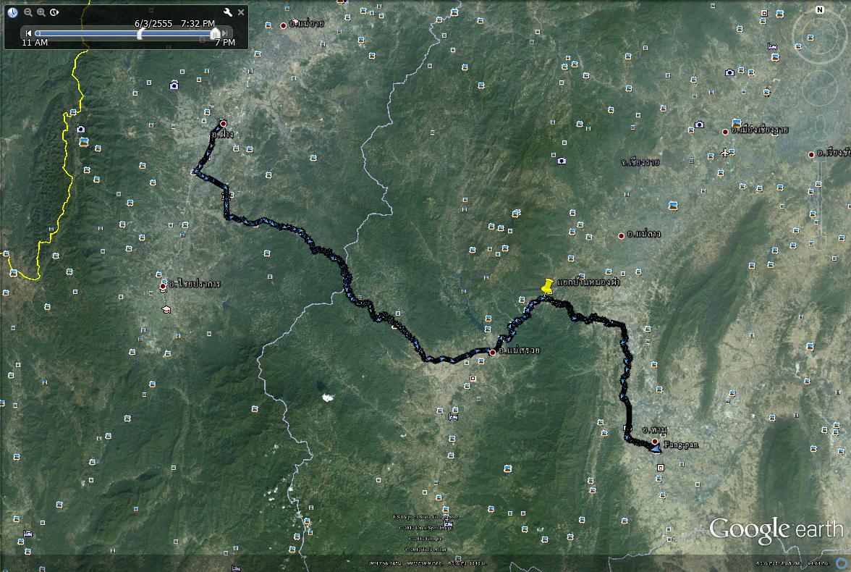This screenshot has height=572, width=851.
Task: Step time slider forward to end
Action: click(226, 33)
